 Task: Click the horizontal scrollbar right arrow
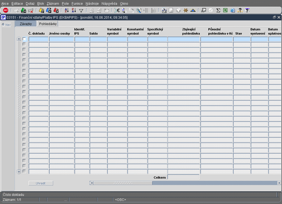coord(279,183)
